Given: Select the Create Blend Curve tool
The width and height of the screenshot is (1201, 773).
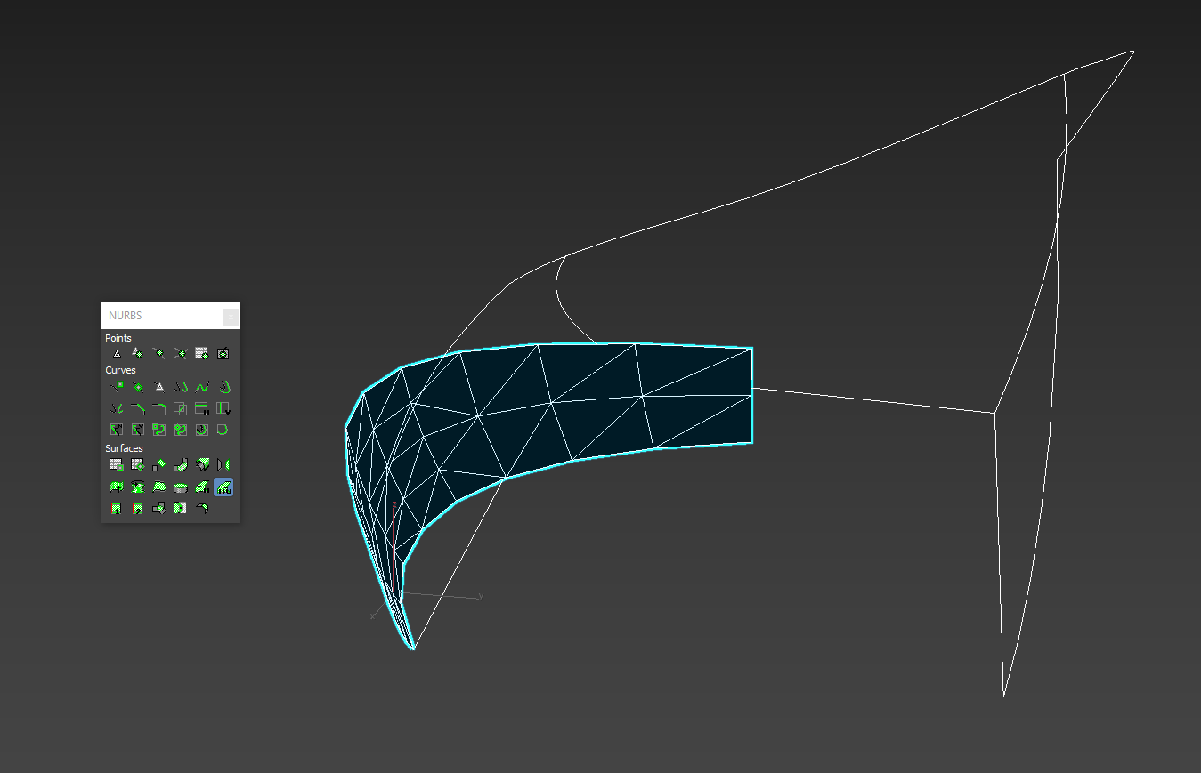Looking at the screenshot, I should 202,386.
